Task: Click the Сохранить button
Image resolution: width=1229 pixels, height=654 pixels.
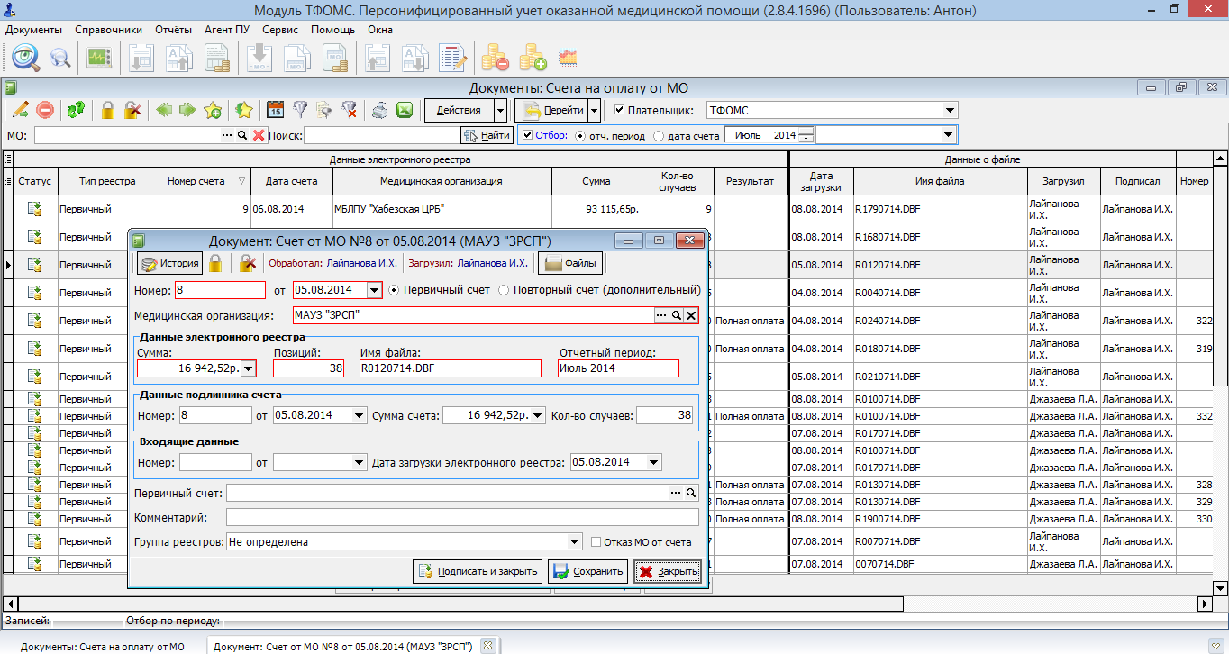Action: click(x=587, y=572)
